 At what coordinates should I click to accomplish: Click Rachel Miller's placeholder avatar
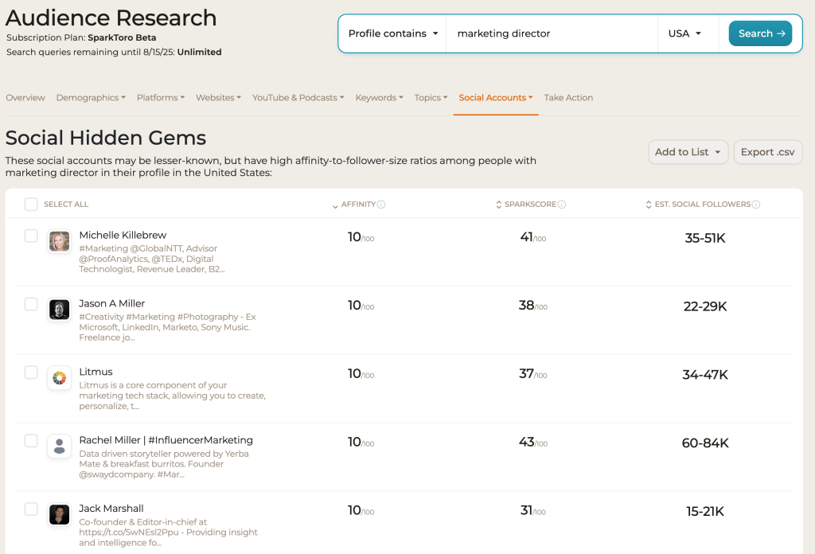pos(59,447)
